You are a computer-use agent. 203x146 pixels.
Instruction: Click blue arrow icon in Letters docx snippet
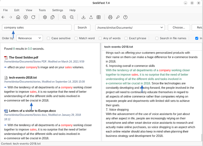(x=5, y=125)
